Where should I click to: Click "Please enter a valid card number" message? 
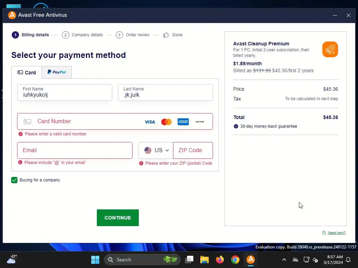coord(56,134)
